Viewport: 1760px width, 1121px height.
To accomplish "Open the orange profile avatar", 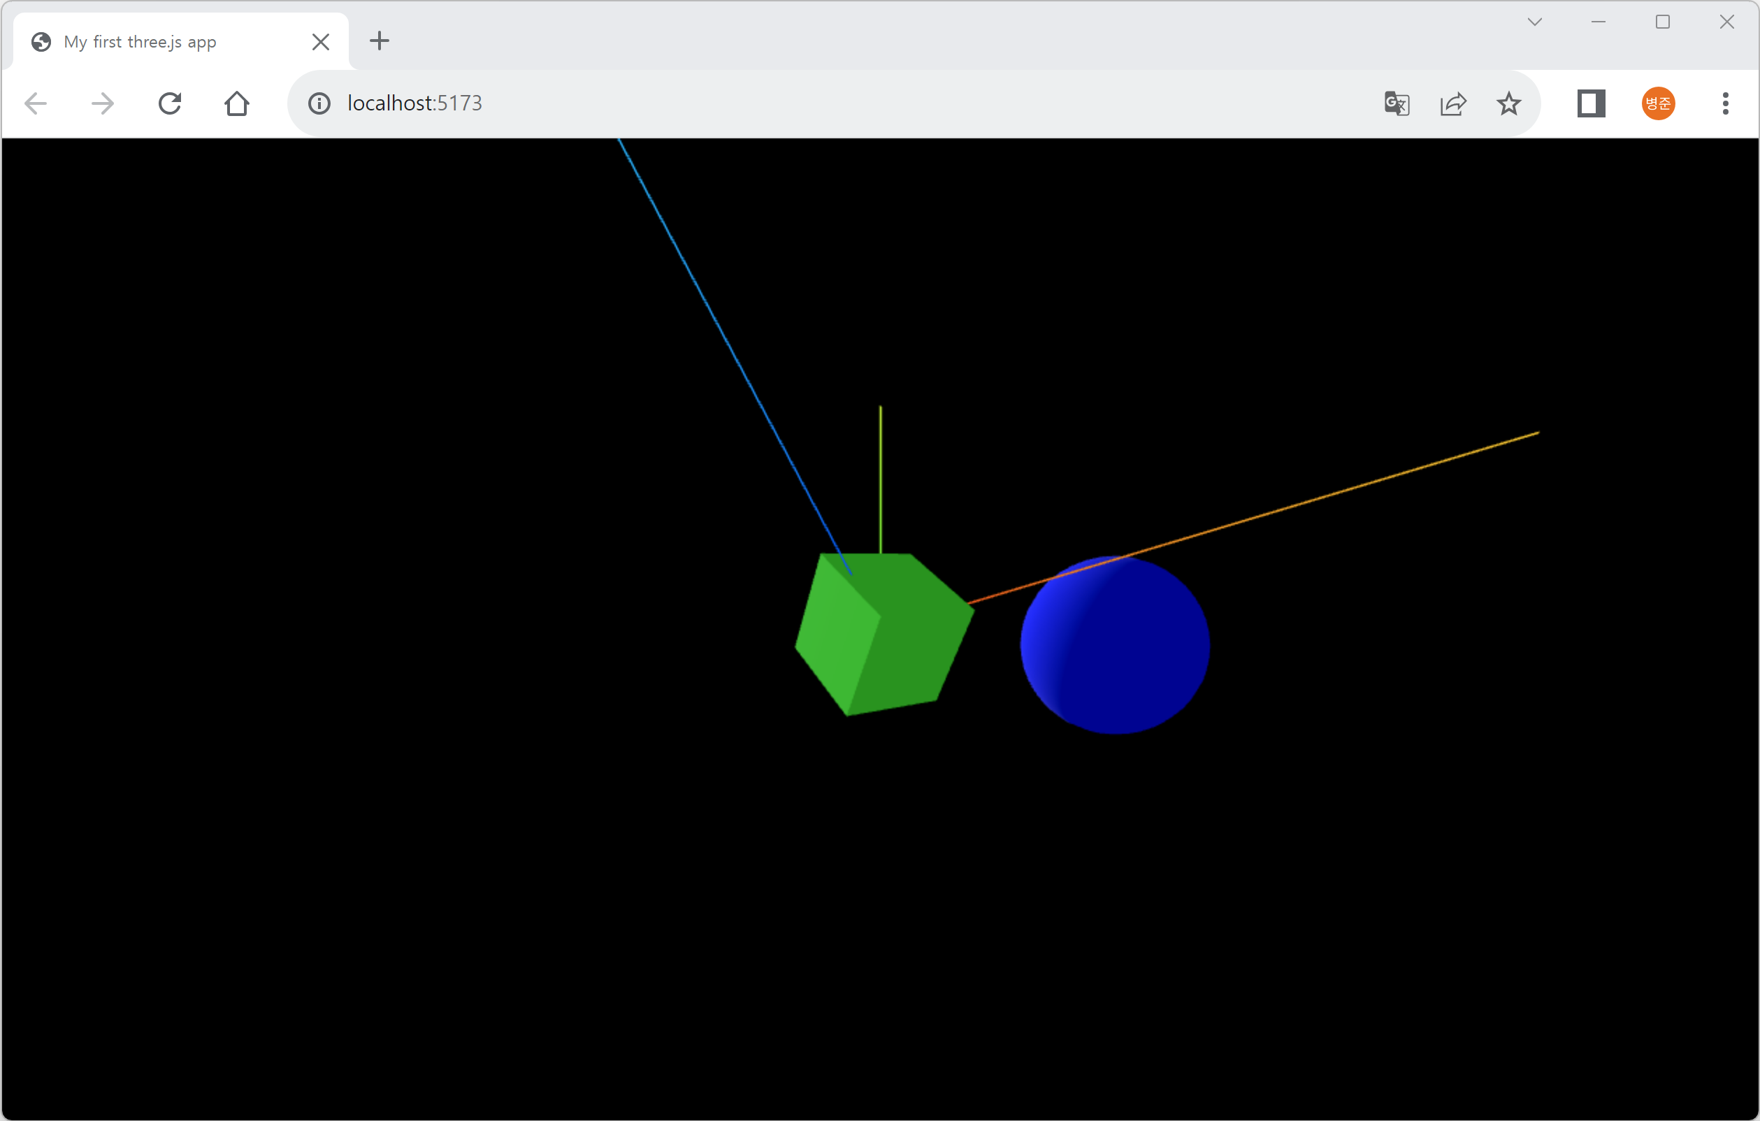I will point(1658,103).
